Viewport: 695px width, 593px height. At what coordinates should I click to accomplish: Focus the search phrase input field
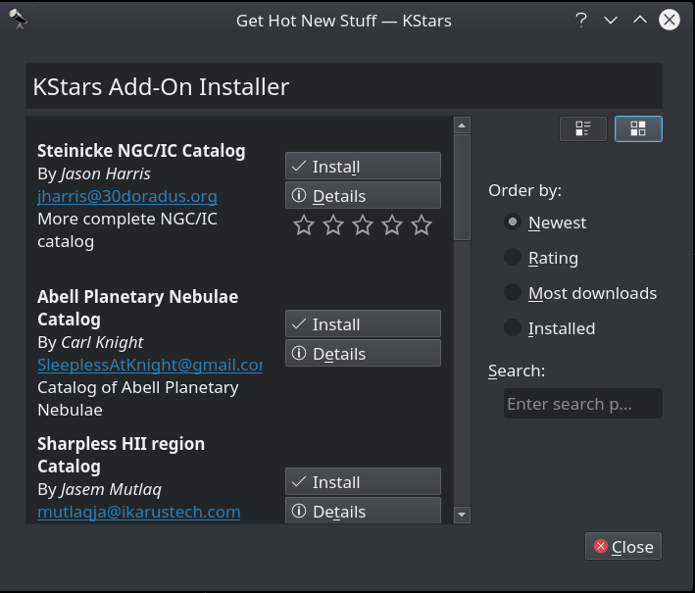(583, 403)
